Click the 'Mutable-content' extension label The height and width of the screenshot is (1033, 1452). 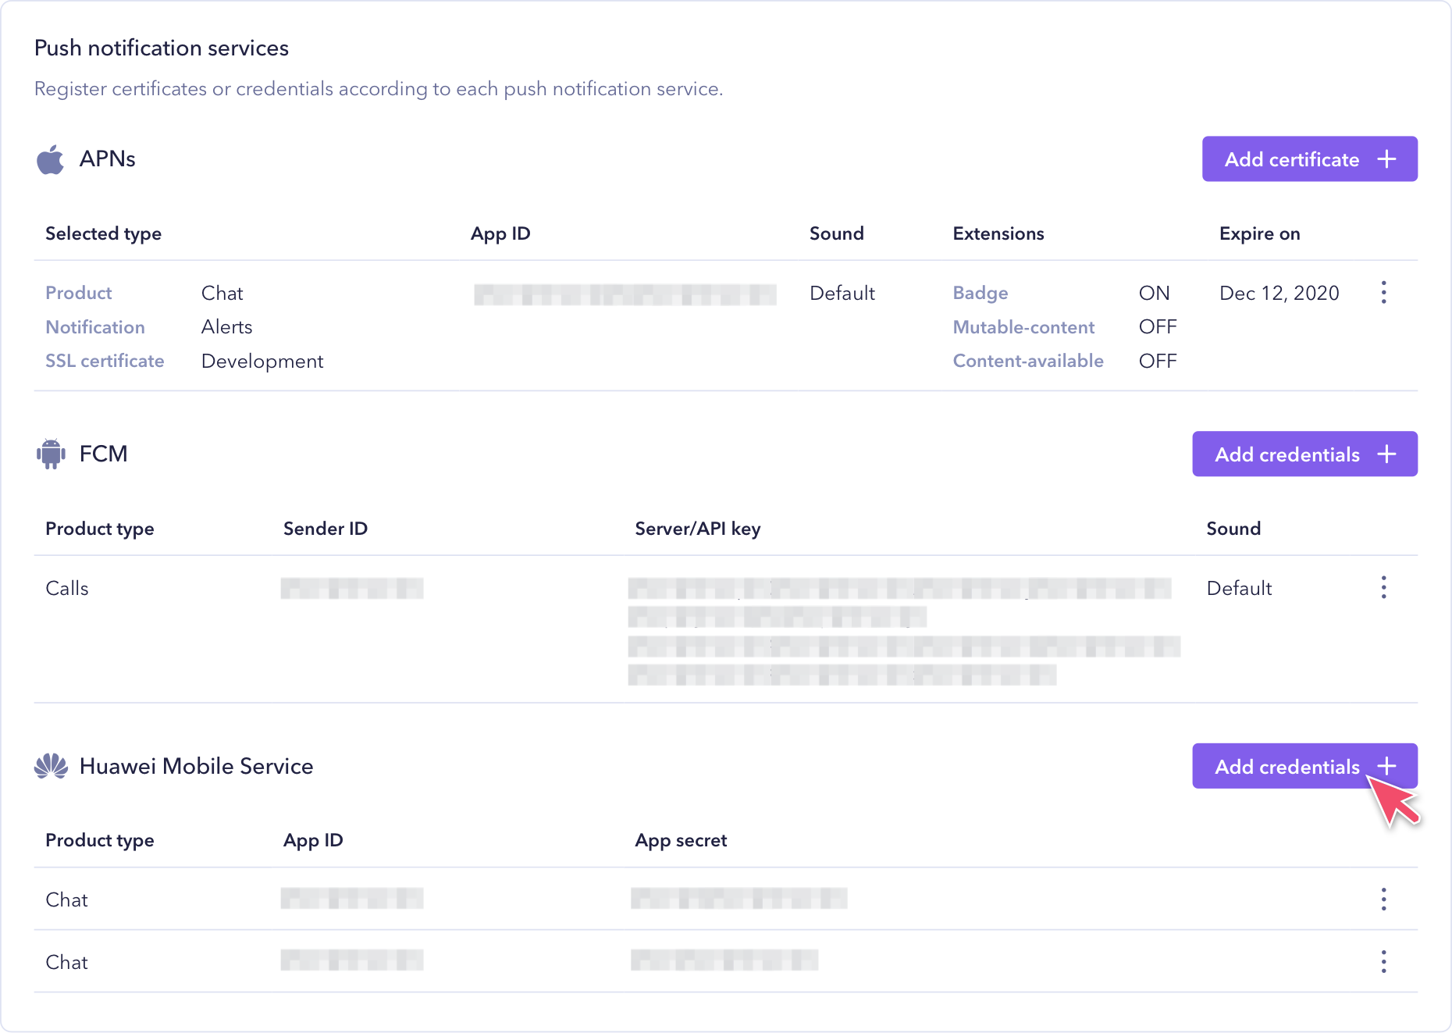point(1023,327)
